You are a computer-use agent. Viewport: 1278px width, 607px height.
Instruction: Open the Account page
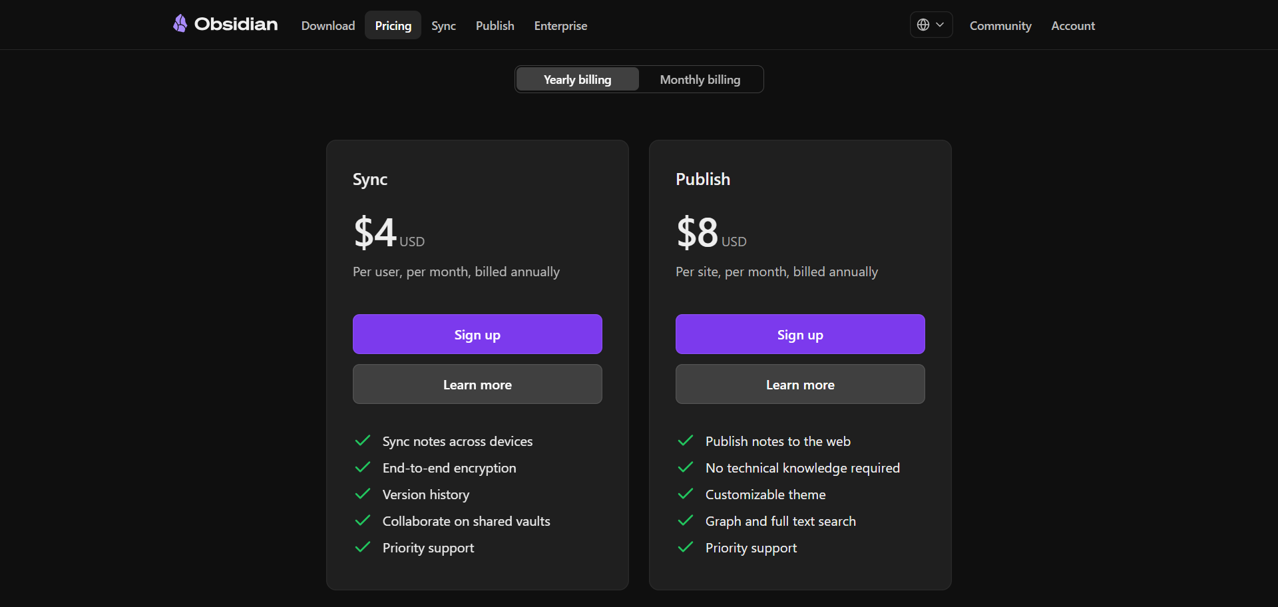(1072, 25)
